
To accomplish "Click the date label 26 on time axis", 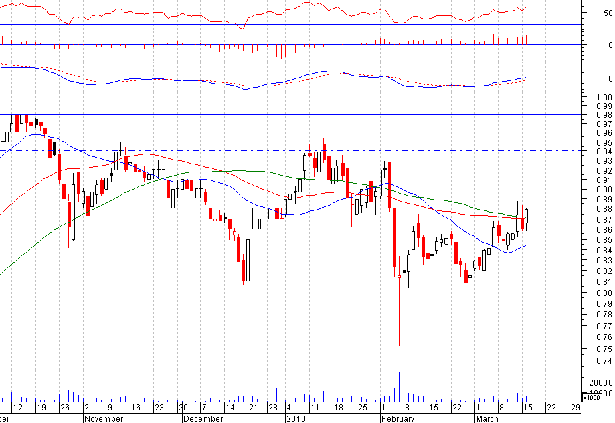I will [x=65, y=408].
